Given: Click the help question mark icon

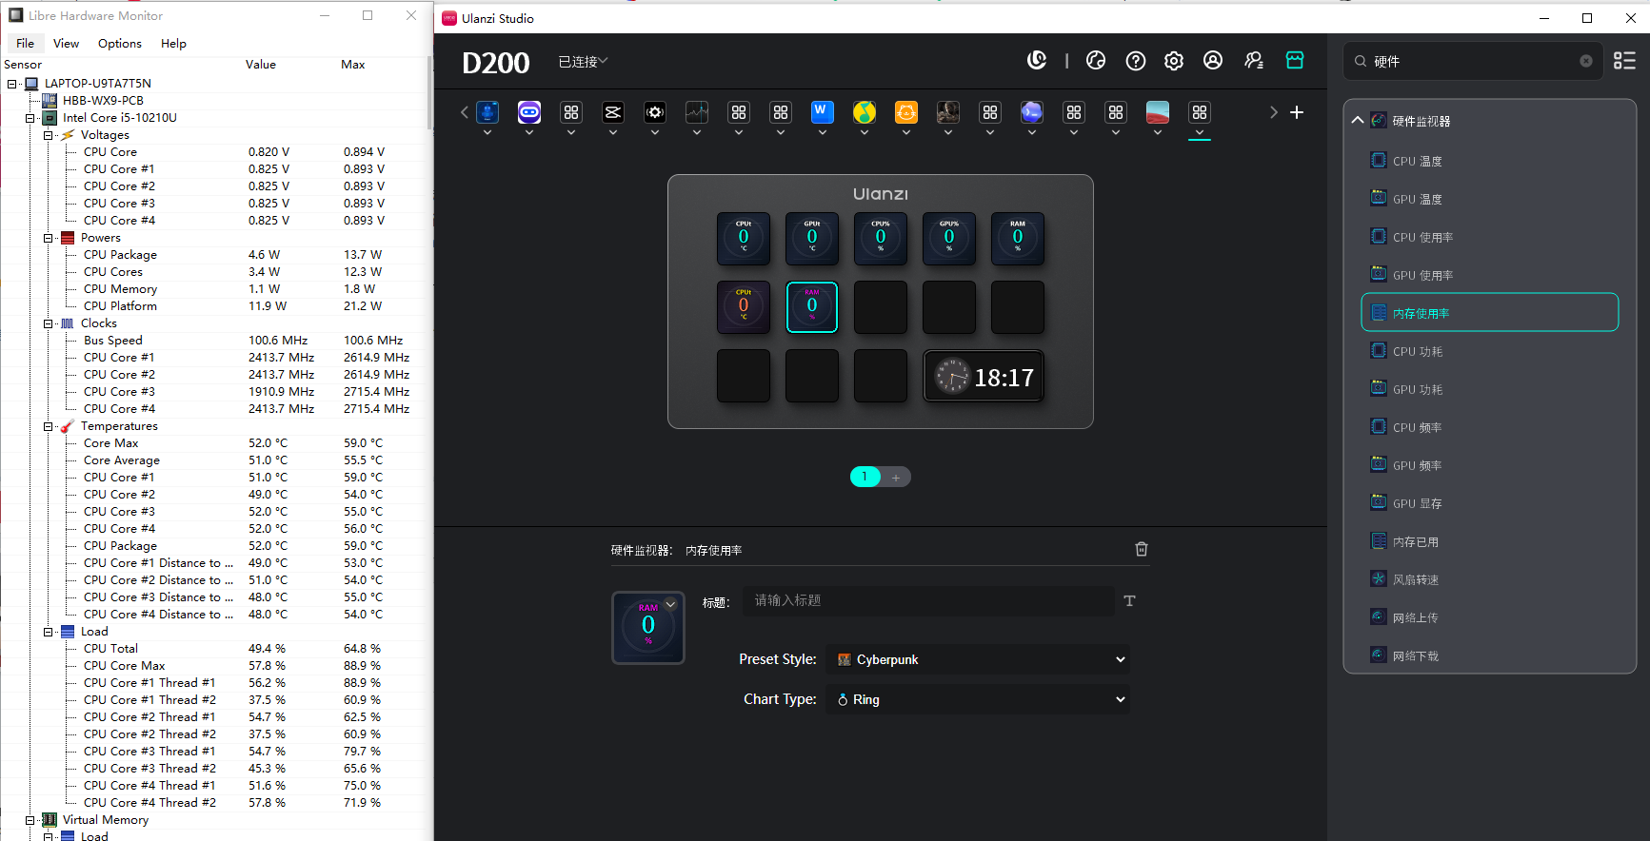Looking at the screenshot, I should tap(1136, 61).
